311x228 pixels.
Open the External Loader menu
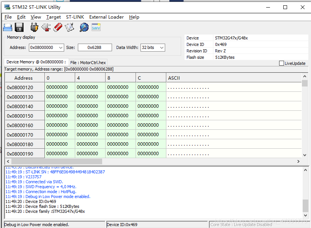[x=106, y=17]
